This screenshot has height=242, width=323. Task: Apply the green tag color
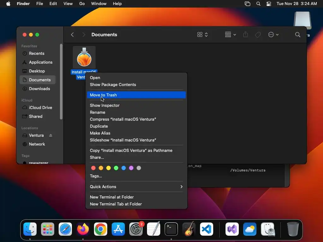116,168
